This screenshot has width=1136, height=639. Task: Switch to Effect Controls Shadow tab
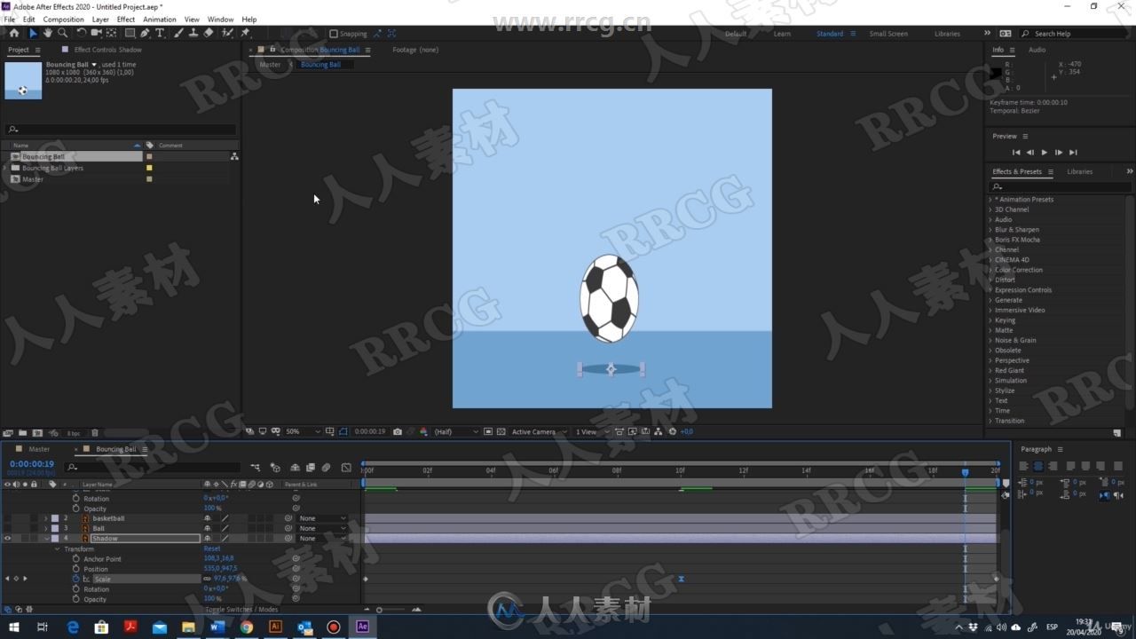pyautogui.click(x=107, y=50)
